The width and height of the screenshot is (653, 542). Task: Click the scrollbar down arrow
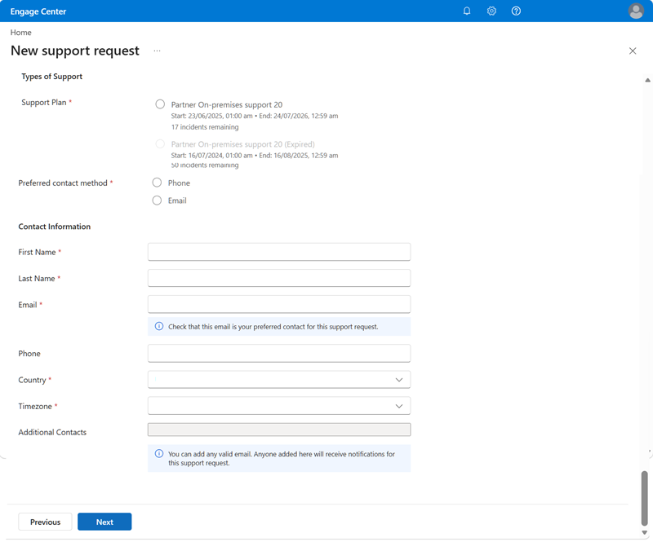(644, 532)
